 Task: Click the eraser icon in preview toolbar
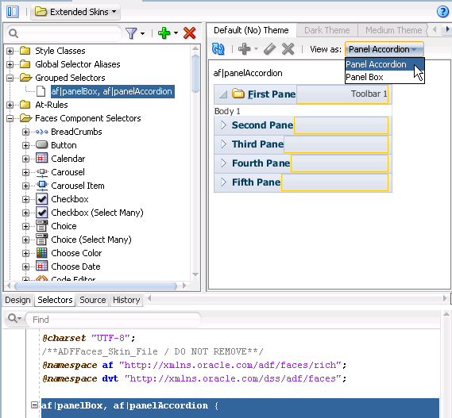pyautogui.click(x=269, y=49)
